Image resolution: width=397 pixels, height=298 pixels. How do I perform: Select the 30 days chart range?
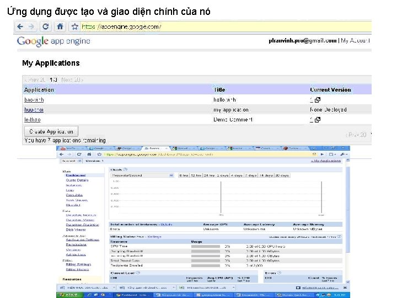(282, 175)
